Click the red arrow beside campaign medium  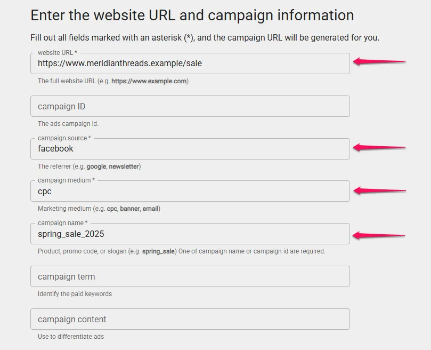coord(379,190)
